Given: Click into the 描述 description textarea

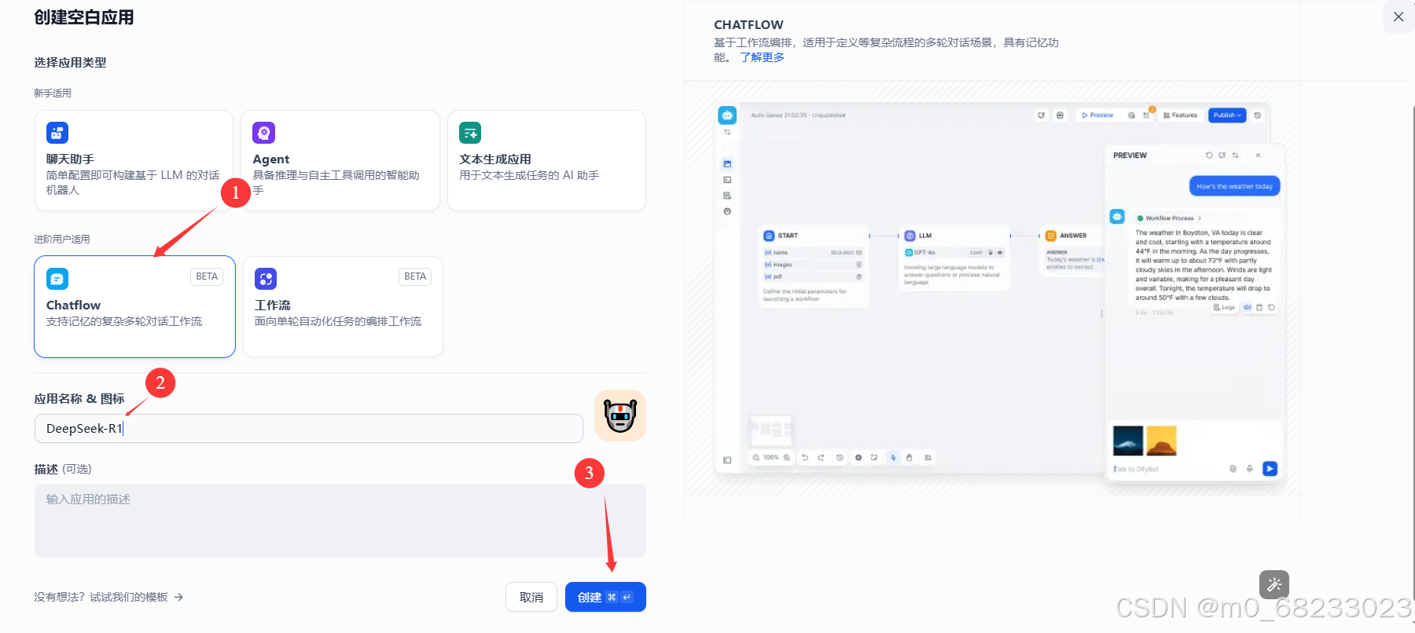Looking at the screenshot, I should point(340,521).
